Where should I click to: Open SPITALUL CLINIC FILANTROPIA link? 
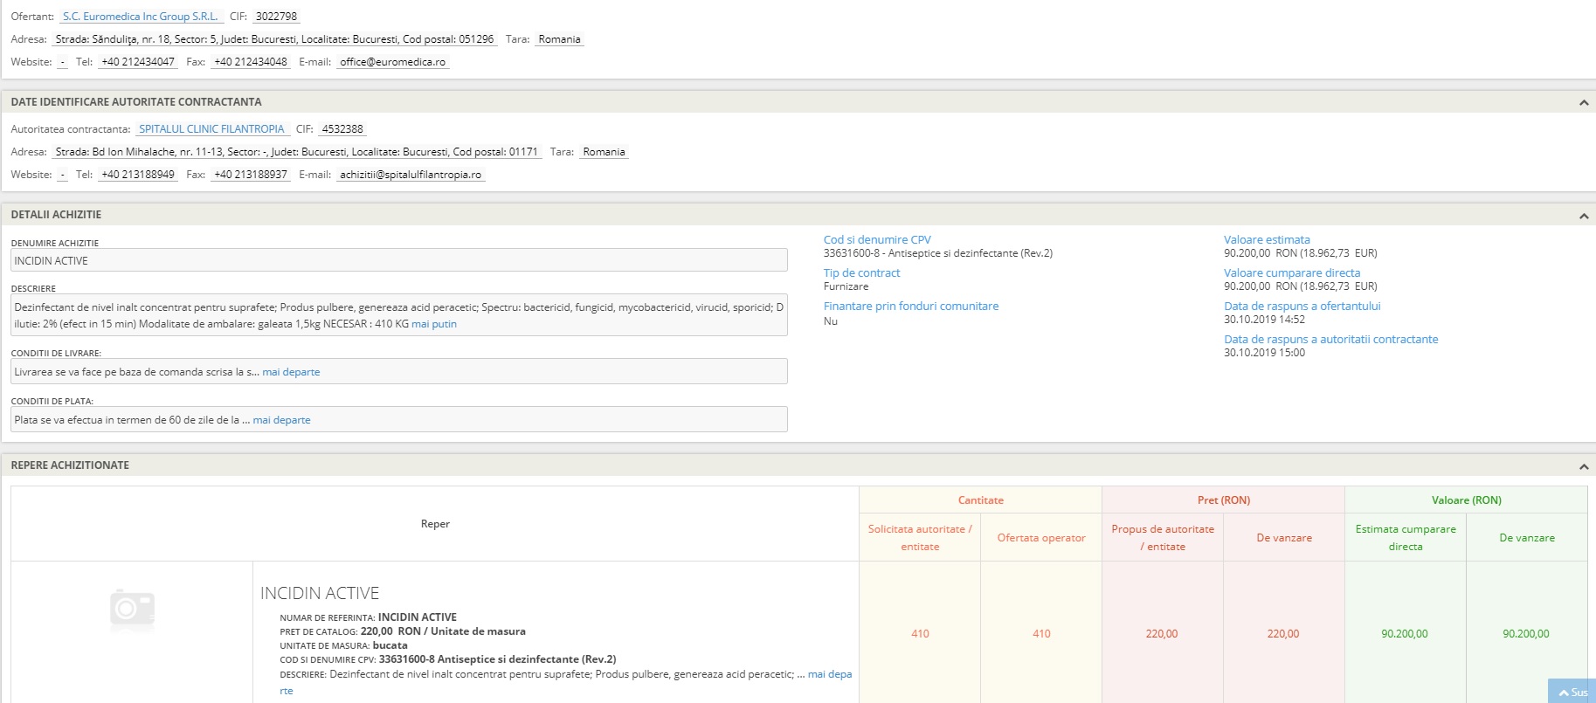click(211, 129)
